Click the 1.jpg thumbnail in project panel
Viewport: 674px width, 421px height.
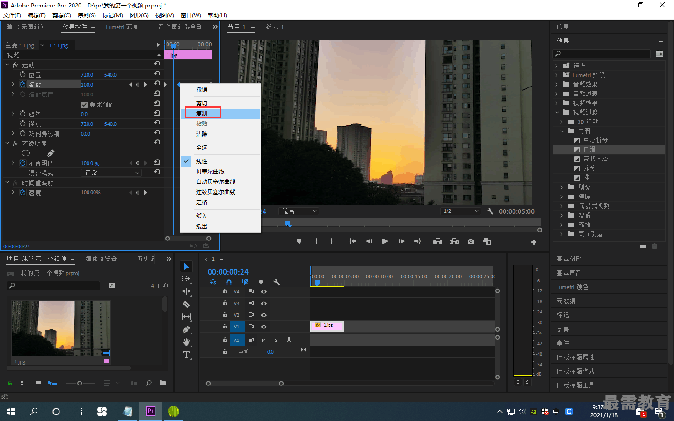(x=61, y=329)
